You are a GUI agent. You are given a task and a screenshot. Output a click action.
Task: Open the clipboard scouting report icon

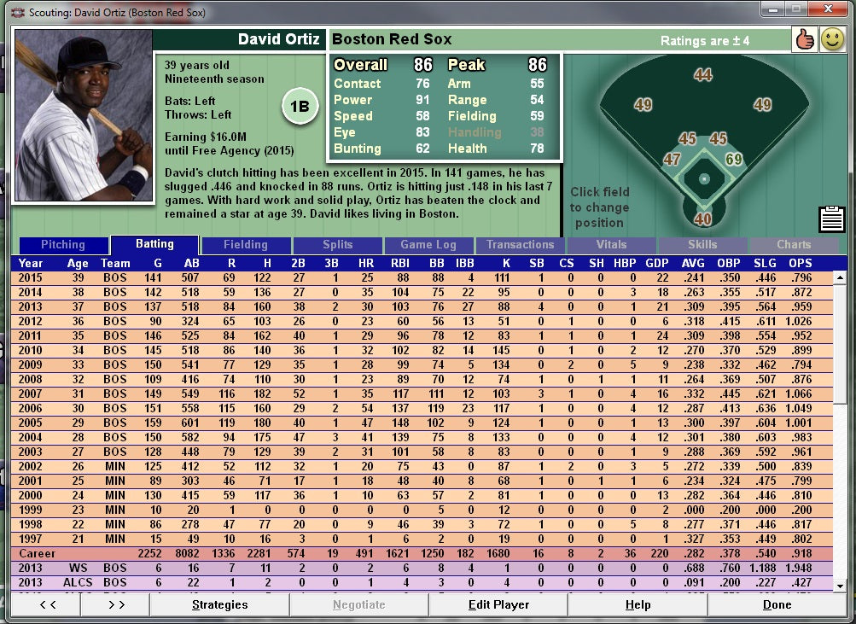pyautogui.click(x=831, y=219)
